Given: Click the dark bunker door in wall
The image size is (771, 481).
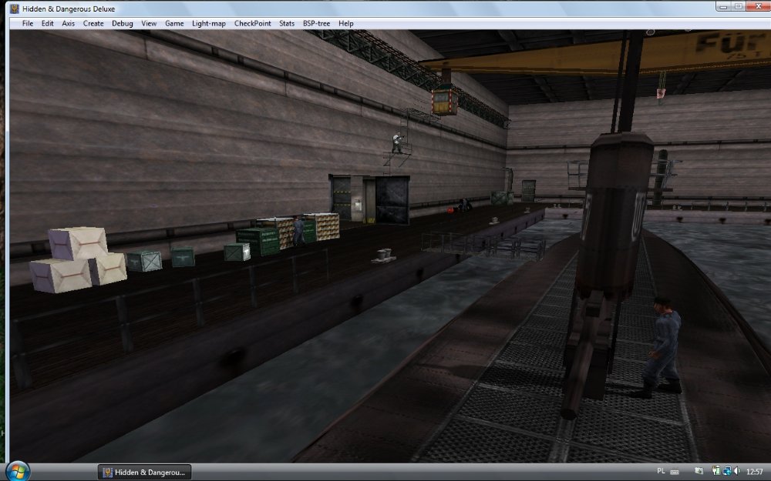Looking at the screenshot, I should pos(392,200).
